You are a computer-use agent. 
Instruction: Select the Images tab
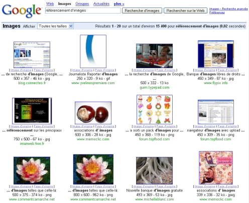(64, 4)
